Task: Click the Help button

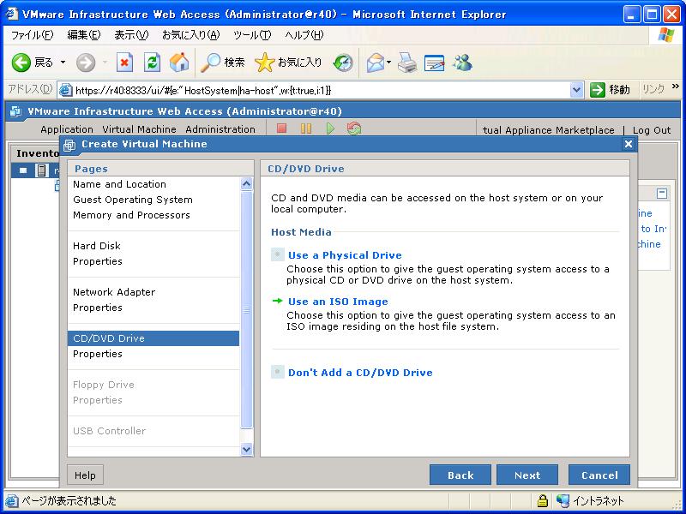Action: [x=85, y=475]
